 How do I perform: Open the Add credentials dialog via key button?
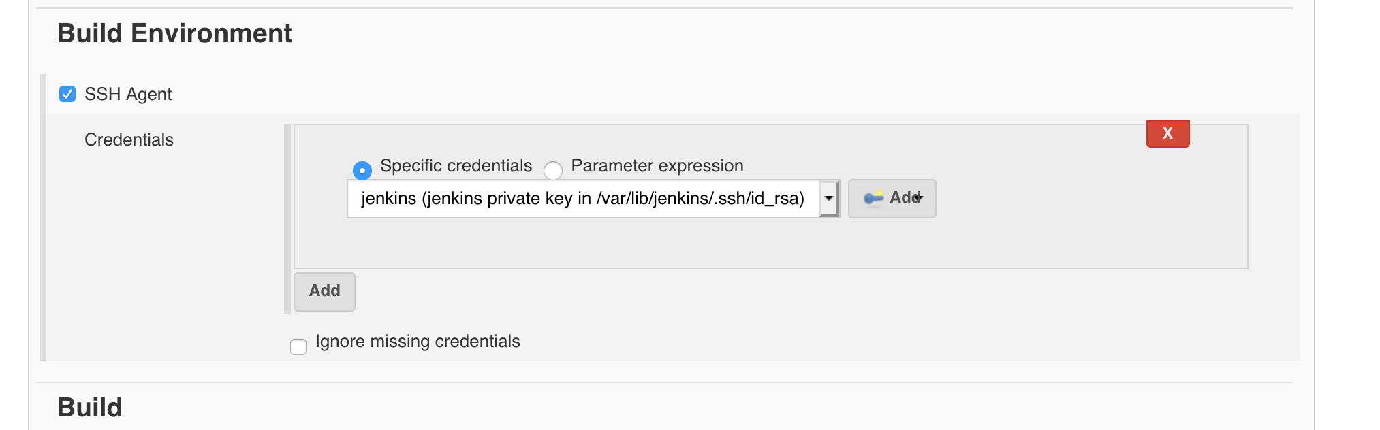coord(892,198)
